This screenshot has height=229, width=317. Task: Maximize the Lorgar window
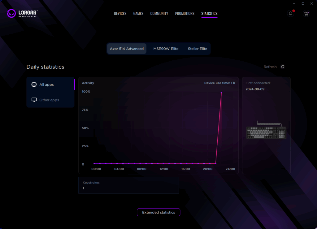303,3
